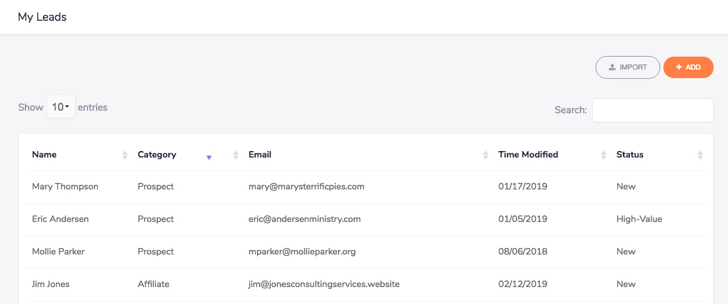Click the sort arrows in Name column

[125, 155]
